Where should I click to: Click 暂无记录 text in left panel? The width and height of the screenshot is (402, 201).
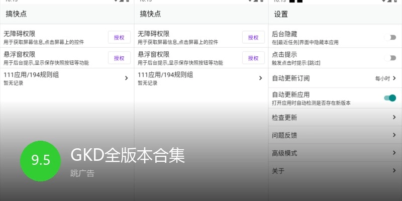pyautogui.click(x=14, y=83)
